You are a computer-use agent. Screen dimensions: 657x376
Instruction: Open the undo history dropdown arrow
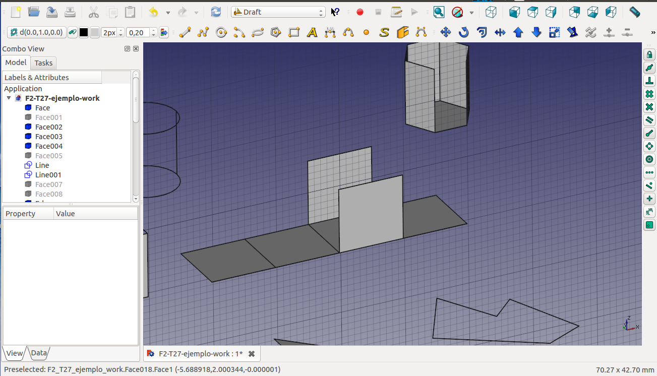pyautogui.click(x=168, y=12)
